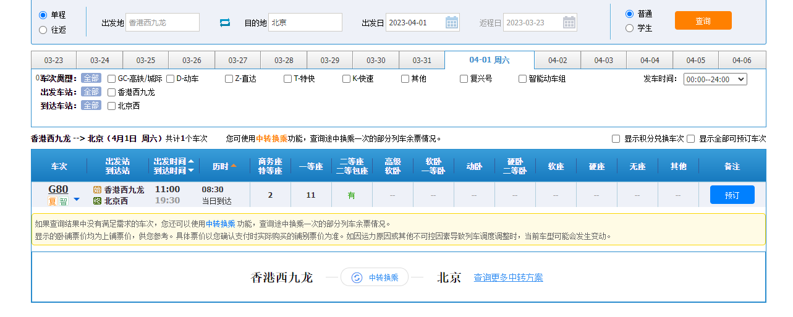Check the GC-高铁/城际 train filter
Screen dimensions: 793x317
tap(112, 79)
